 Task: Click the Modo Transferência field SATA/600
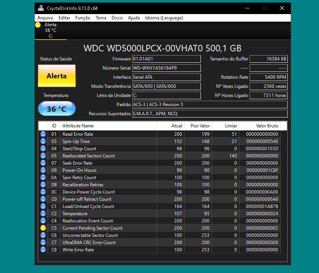coord(167,86)
